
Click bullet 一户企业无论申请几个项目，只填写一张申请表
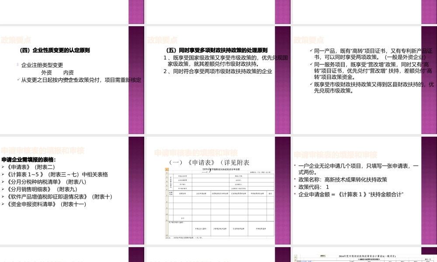click(358, 169)
